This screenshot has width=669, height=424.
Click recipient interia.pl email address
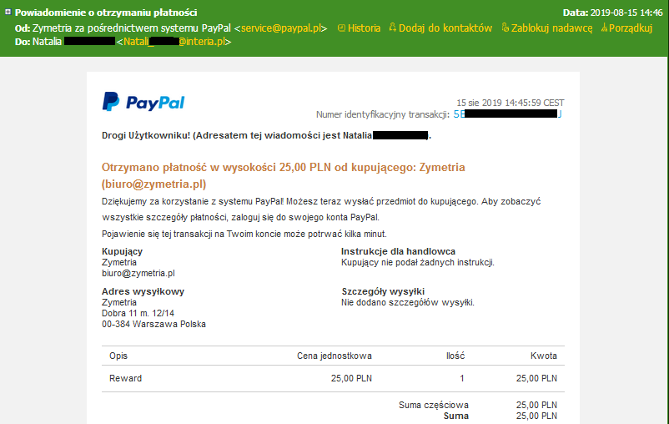(x=174, y=42)
